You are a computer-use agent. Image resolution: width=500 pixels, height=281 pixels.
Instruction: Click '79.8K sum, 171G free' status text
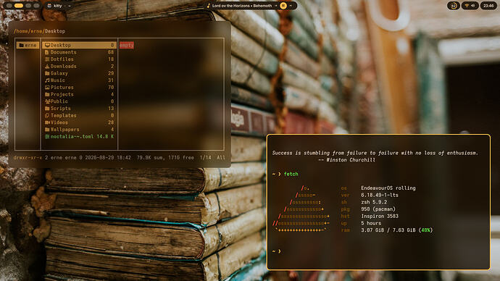165,157
